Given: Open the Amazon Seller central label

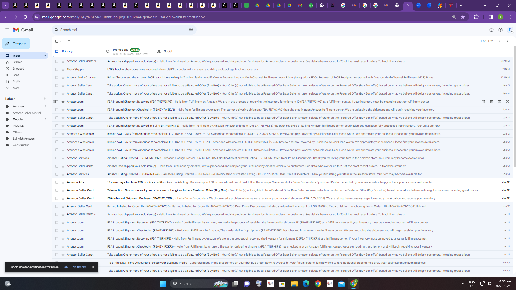Looking at the screenshot, I should coord(27,113).
